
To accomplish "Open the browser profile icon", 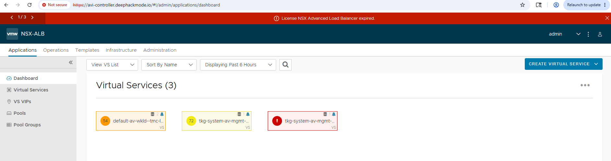I will click(556, 5).
